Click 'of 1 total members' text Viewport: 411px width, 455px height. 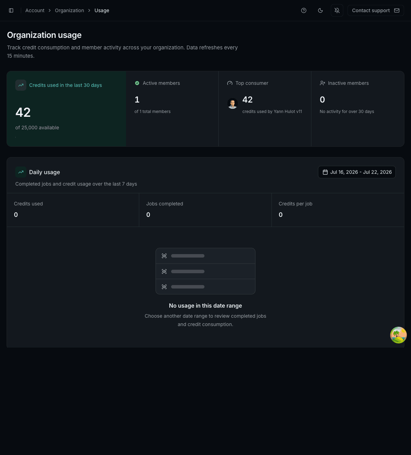[152, 112]
